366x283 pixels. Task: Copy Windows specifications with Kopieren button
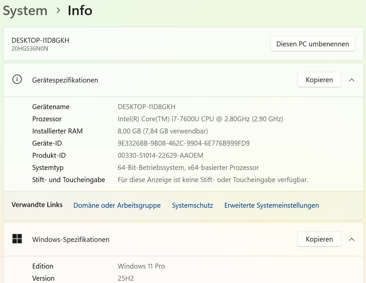click(319, 239)
